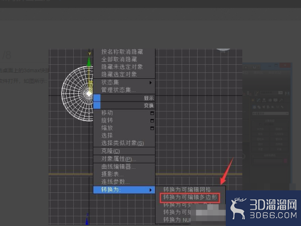Click 平面 button in Object Type

point(279,149)
